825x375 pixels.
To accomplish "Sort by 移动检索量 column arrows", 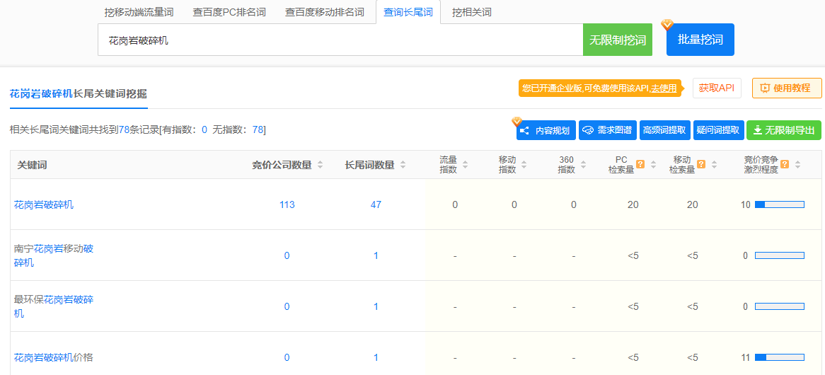I will (x=715, y=165).
